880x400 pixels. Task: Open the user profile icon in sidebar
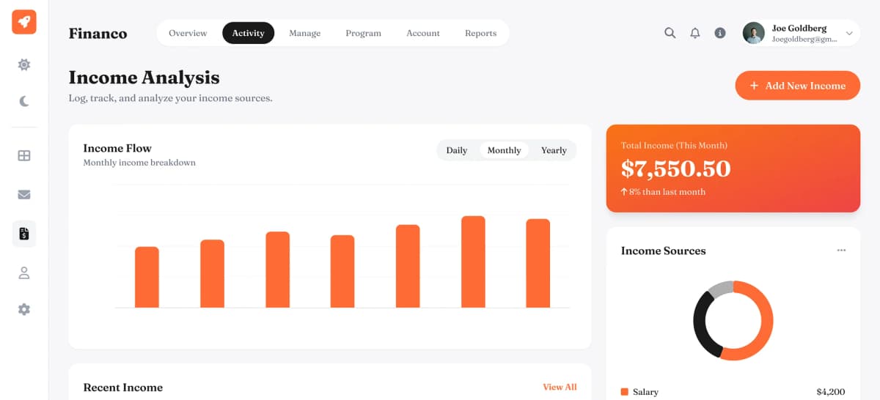pyautogui.click(x=24, y=273)
